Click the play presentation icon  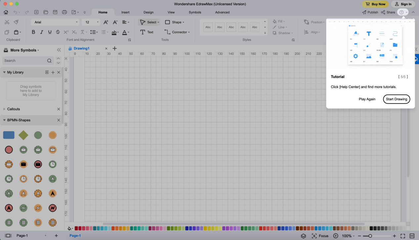pyautogui.click(x=336, y=236)
